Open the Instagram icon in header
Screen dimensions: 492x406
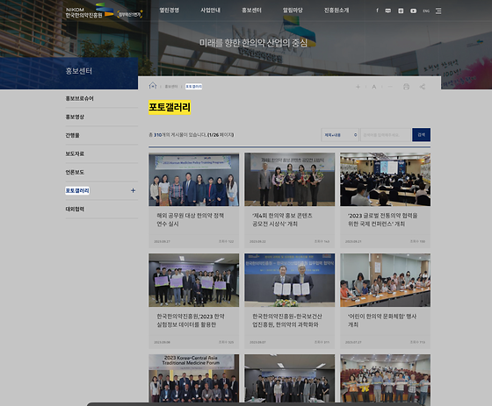[x=401, y=11]
